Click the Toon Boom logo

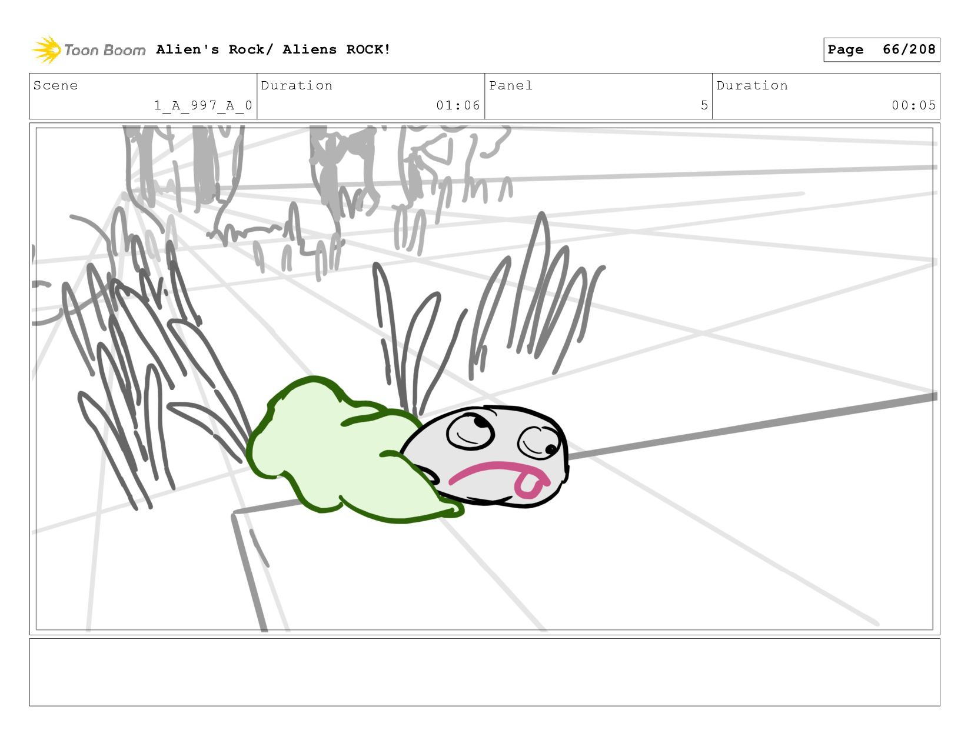point(88,50)
